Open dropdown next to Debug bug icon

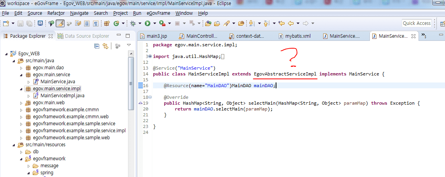click(140, 24)
